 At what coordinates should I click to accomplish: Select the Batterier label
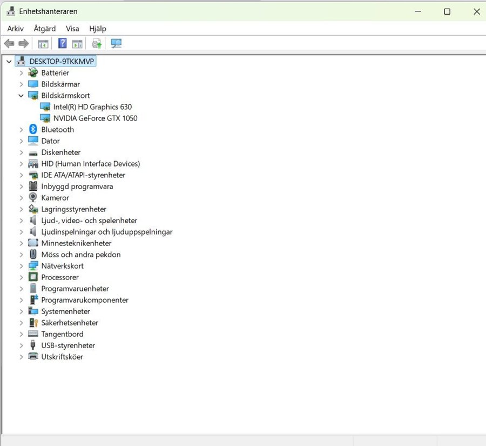tap(55, 72)
